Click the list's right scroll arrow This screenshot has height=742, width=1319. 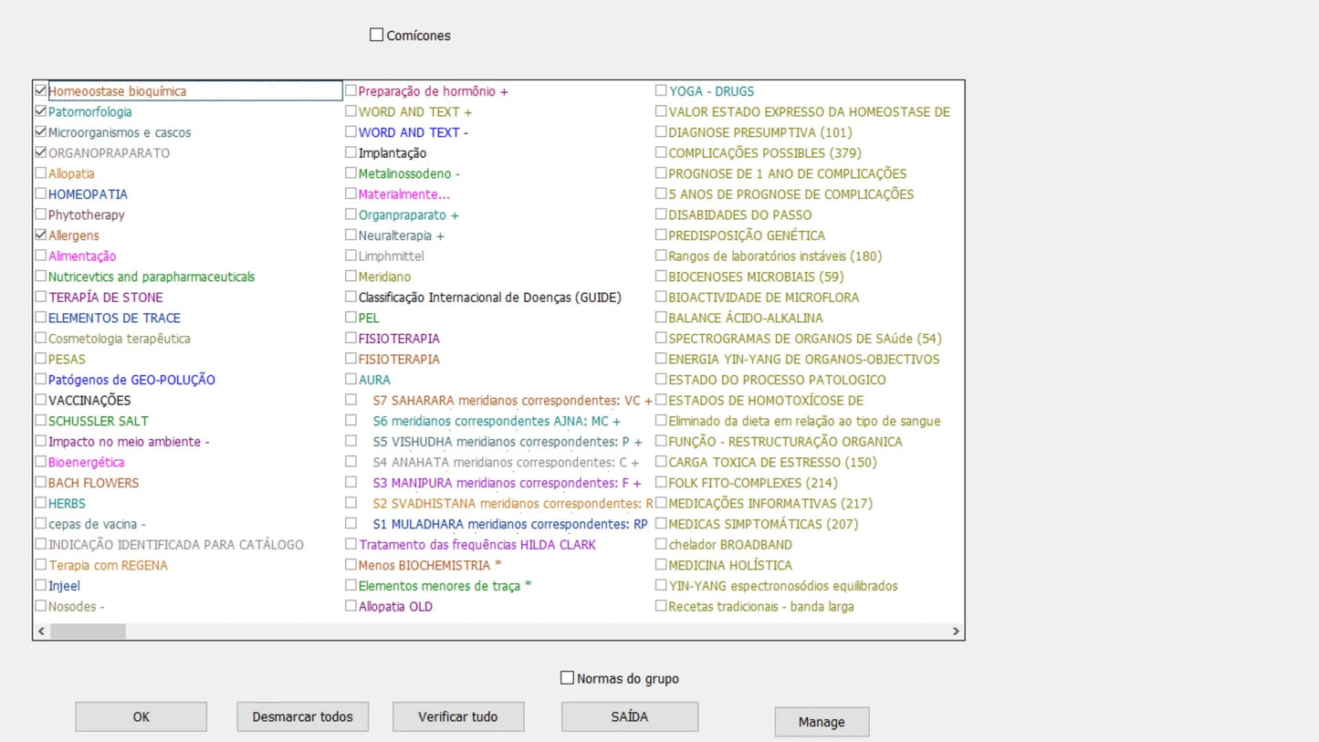956,631
